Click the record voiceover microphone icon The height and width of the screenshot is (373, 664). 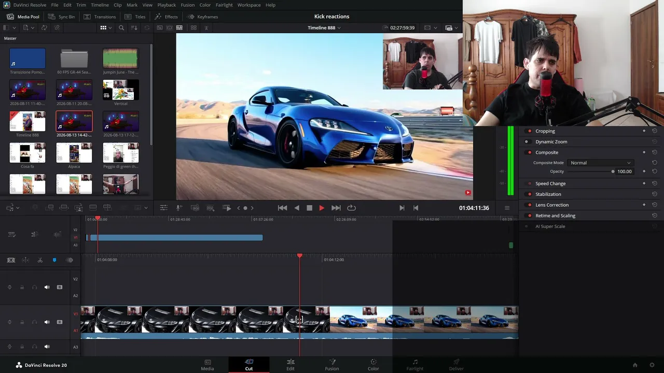point(178,208)
